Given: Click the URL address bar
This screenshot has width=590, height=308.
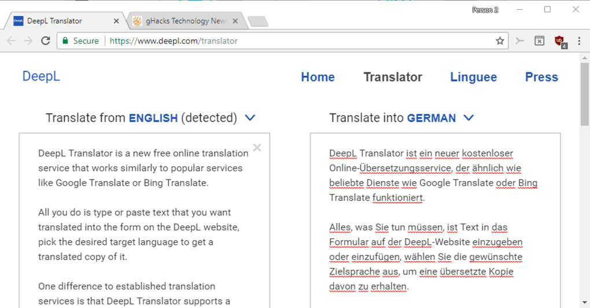Looking at the screenshot, I should pos(289,41).
